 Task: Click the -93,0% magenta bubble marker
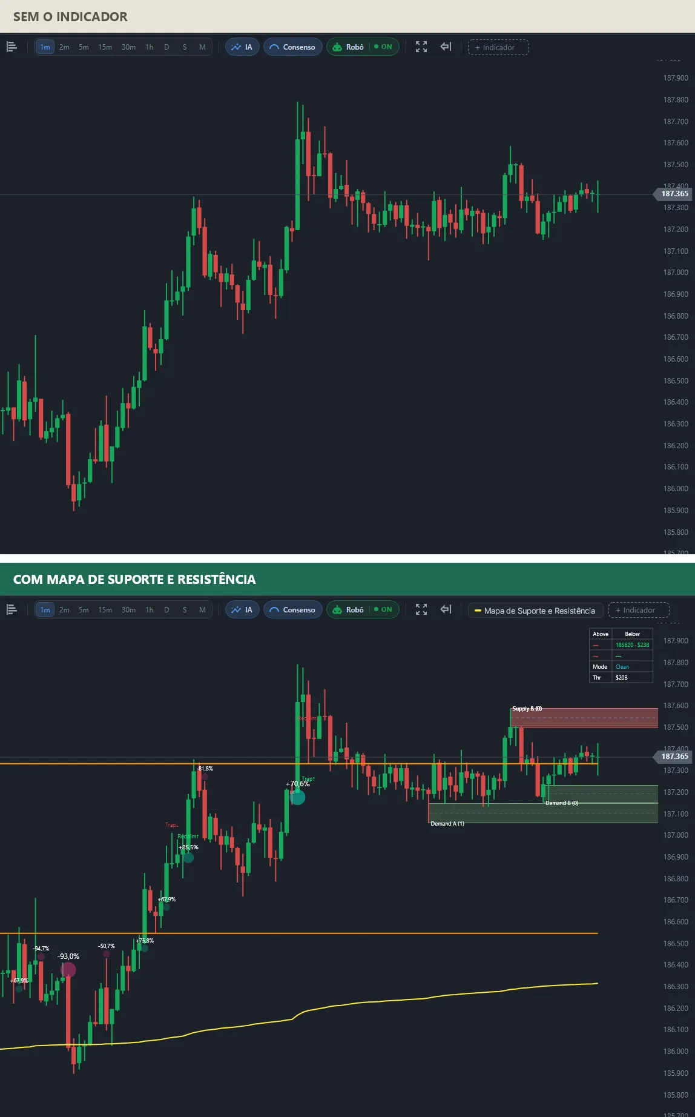coord(68,970)
